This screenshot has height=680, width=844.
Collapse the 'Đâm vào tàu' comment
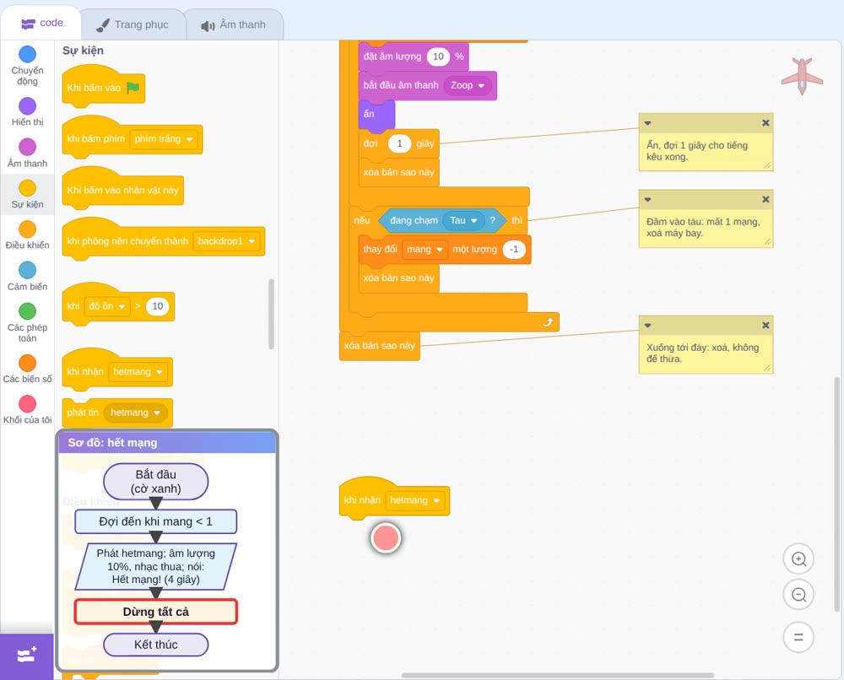(647, 200)
